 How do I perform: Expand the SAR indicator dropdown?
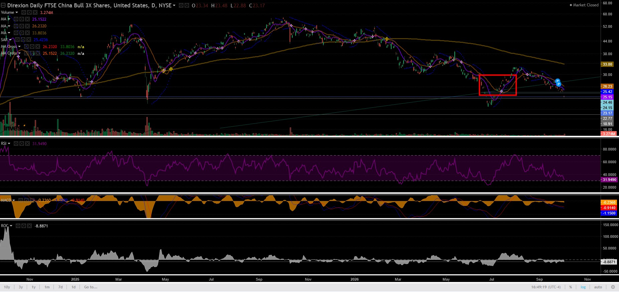pyautogui.click(x=10, y=40)
